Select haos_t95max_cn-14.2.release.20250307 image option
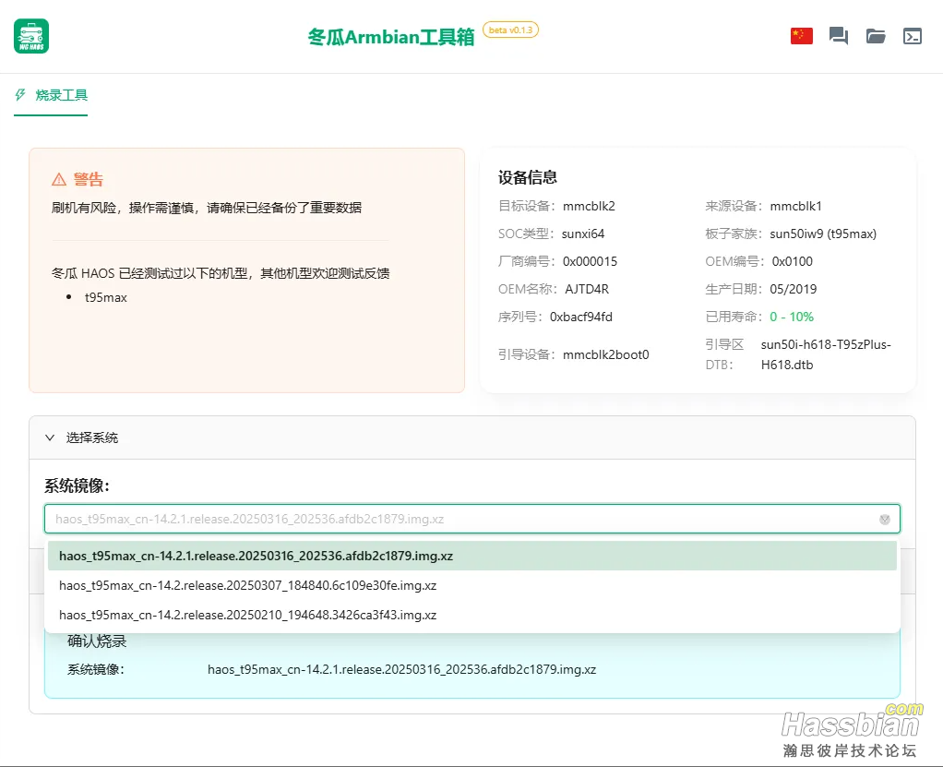943x767 pixels. pyautogui.click(x=472, y=585)
